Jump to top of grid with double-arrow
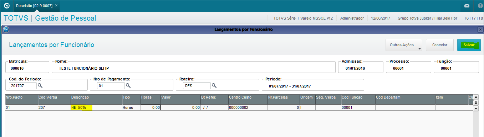This screenshot has height=137, width=484. (475, 102)
